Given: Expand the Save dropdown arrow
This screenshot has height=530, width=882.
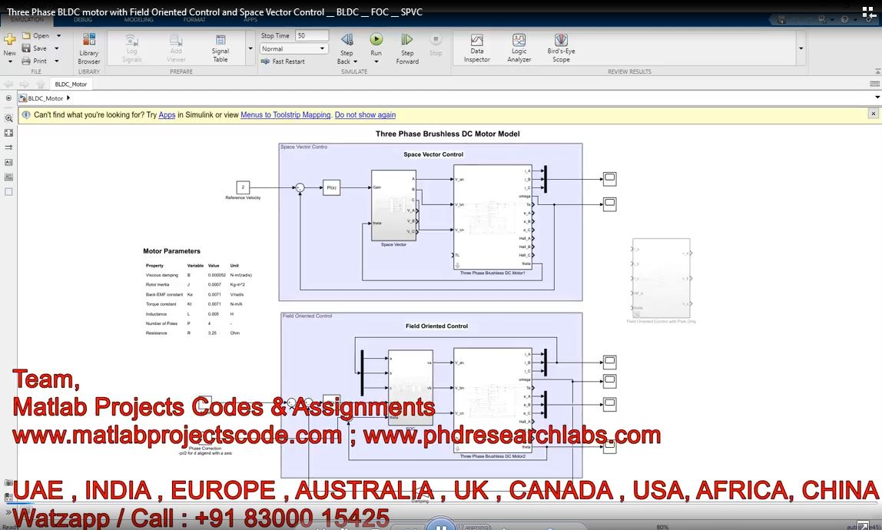Looking at the screenshot, I should pyautogui.click(x=57, y=48).
